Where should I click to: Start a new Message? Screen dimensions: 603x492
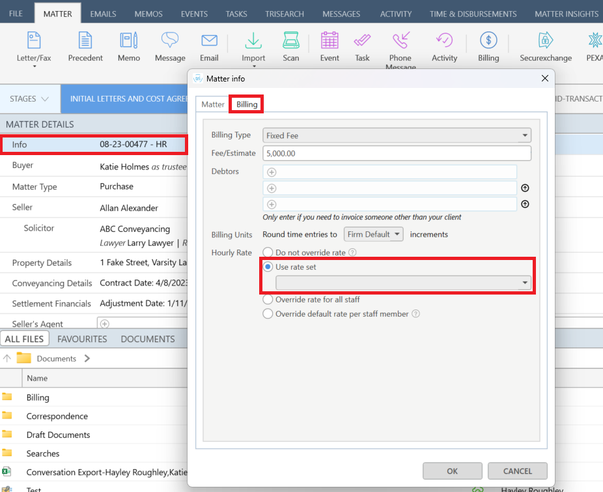(170, 46)
